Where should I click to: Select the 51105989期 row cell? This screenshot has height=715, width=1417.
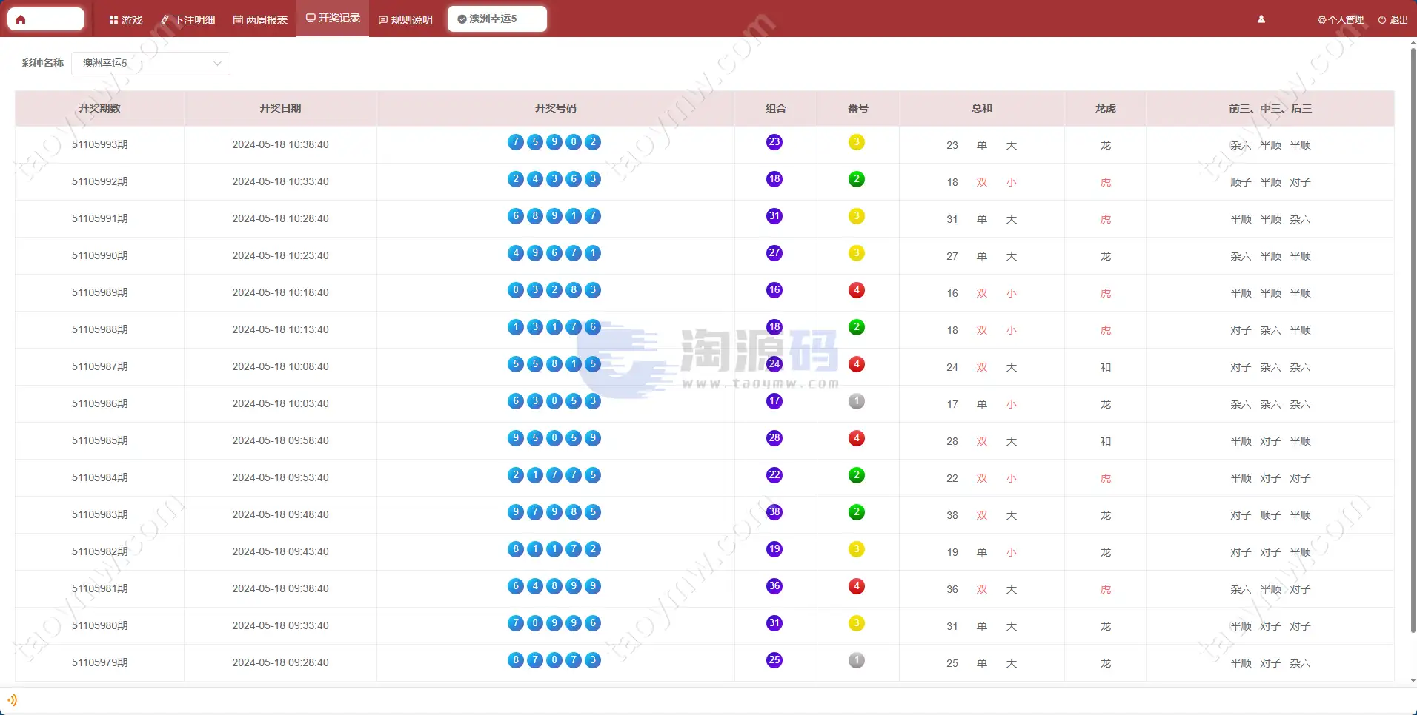pos(100,292)
